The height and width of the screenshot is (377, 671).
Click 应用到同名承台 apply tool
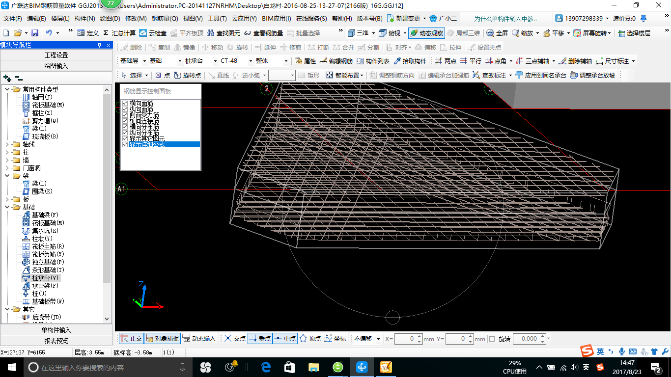pos(540,75)
